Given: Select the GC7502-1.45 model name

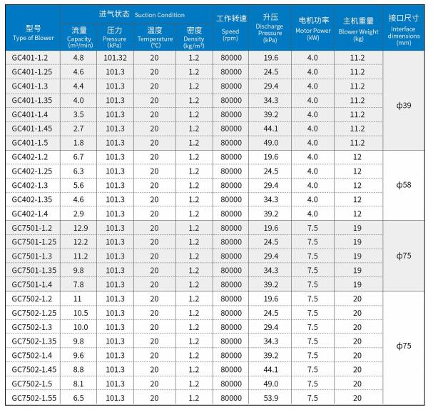Looking at the screenshot, I should 34,369.
